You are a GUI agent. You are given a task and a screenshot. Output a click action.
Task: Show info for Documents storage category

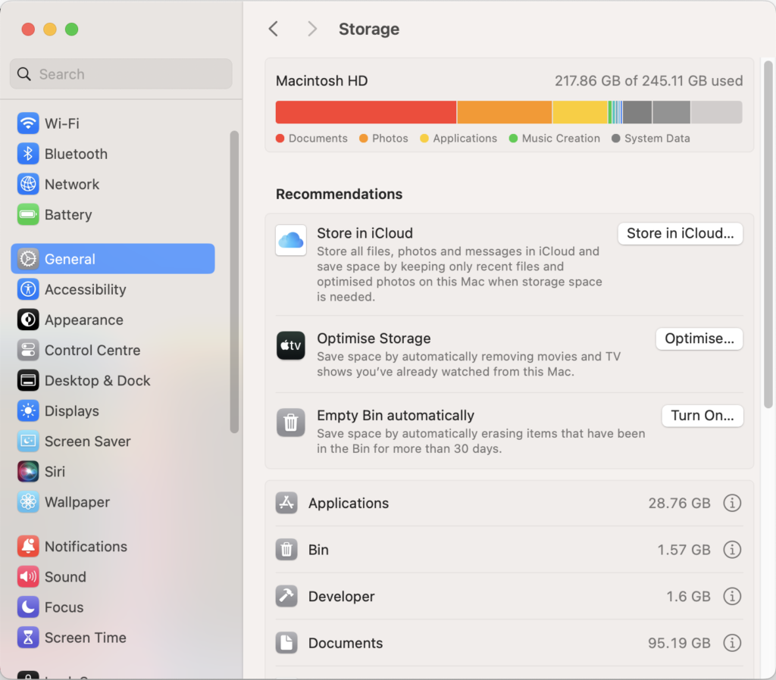tap(732, 643)
